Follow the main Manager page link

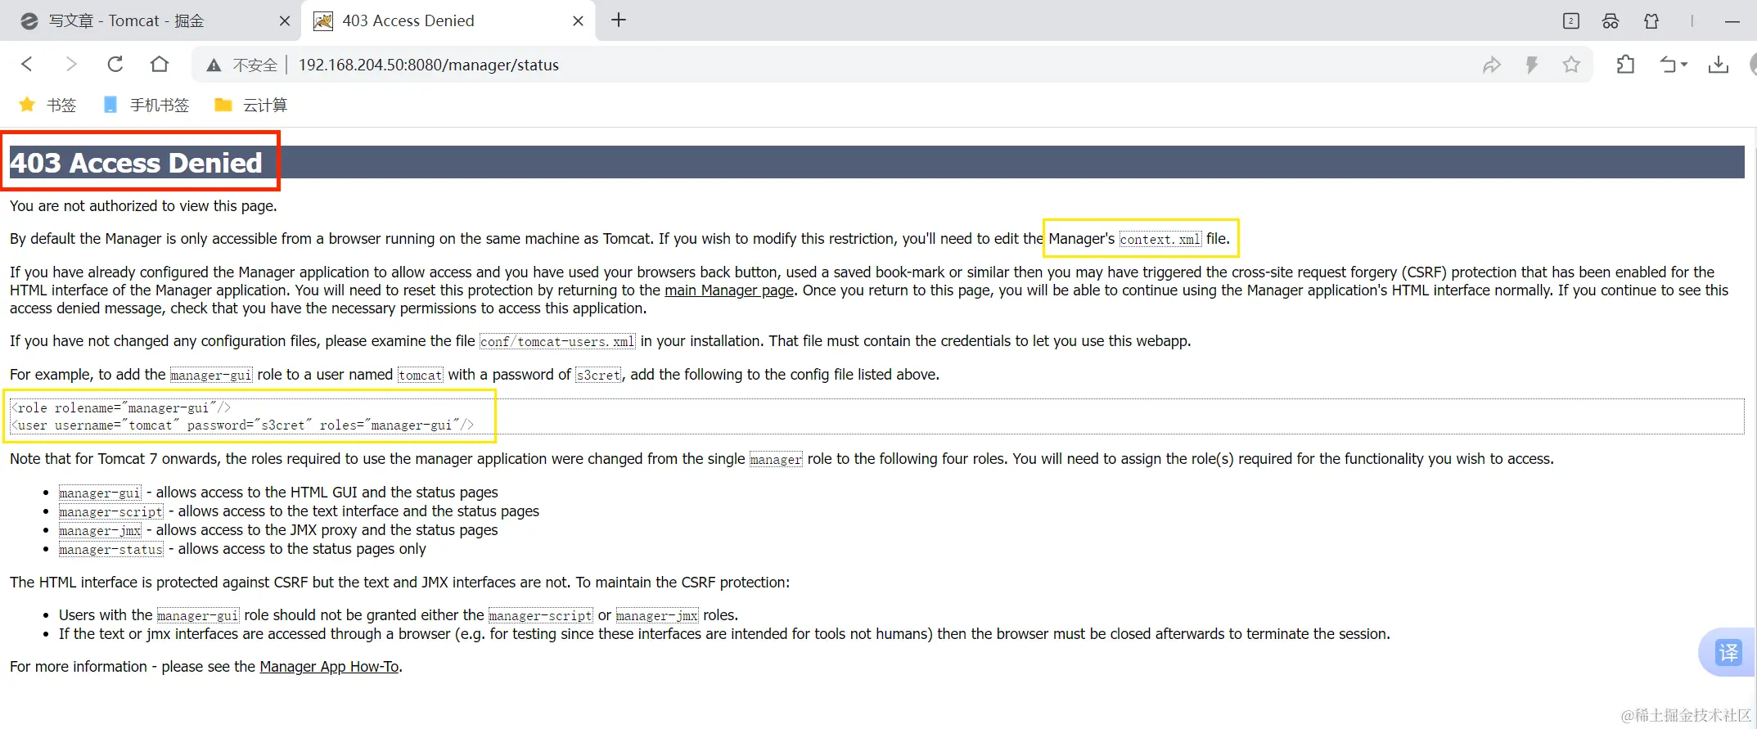[729, 290]
